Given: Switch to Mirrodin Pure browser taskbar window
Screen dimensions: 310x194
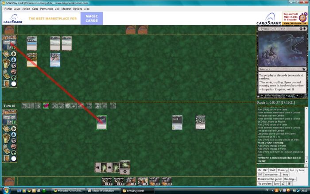Looking at the screenshot, I should 69,191.
